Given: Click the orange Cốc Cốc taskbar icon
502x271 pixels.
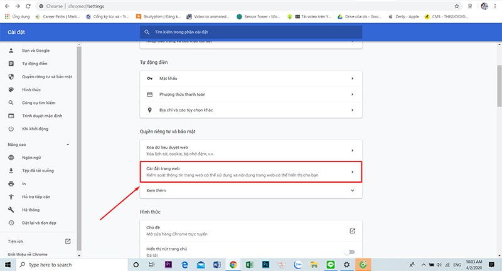Looking at the screenshot, I should coord(363,264).
